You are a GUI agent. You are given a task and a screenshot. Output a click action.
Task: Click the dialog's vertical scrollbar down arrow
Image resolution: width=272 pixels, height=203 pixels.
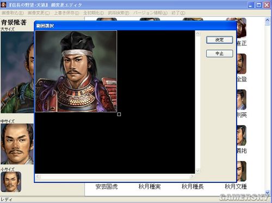pos(197,171)
